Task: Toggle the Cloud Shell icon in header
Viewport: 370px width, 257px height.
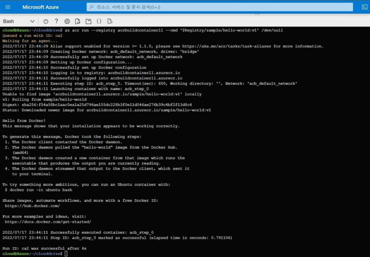Action: click(364, 7)
